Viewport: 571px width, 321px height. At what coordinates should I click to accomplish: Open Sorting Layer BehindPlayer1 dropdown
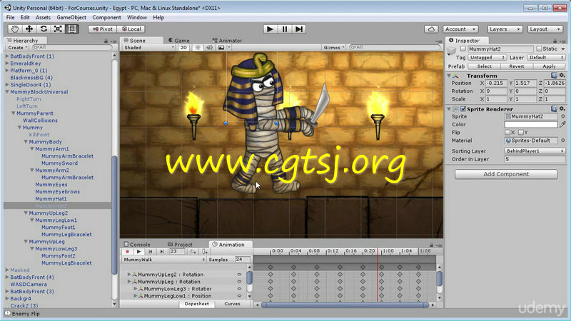point(535,151)
